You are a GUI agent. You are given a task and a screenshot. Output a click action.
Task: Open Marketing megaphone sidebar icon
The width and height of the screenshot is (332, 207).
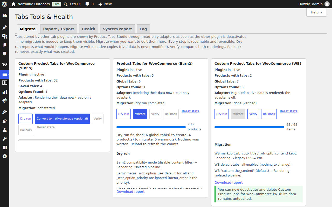click(5, 101)
